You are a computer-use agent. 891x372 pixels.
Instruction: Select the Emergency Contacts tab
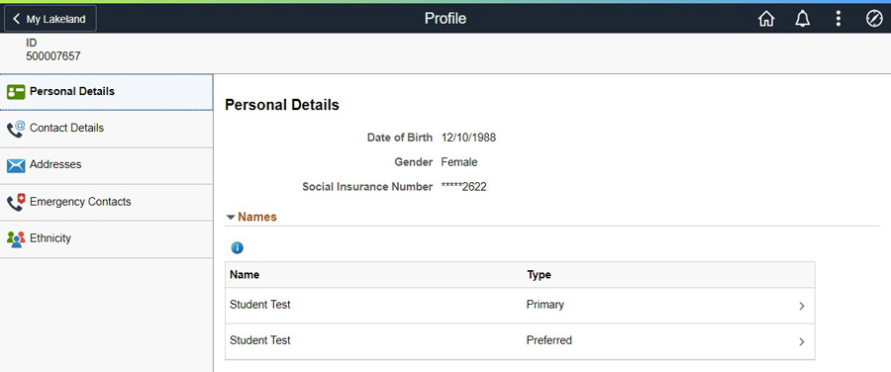tap(106, 202)
